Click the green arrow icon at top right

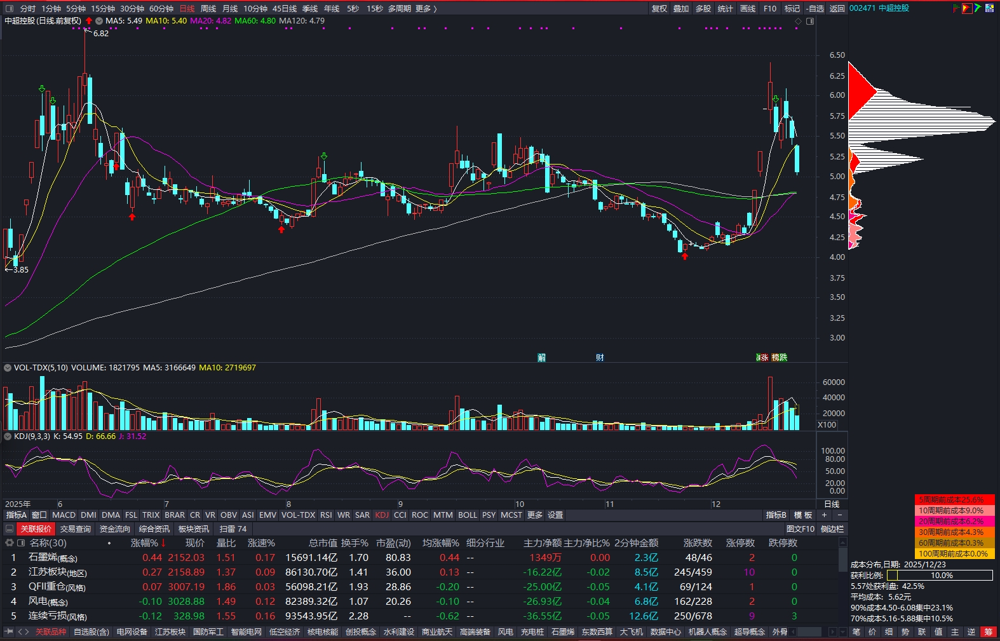point(978,8)
